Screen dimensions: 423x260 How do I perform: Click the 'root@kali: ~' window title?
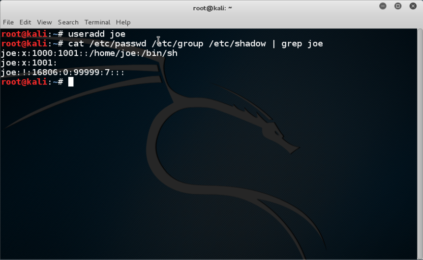click(212, 8)
